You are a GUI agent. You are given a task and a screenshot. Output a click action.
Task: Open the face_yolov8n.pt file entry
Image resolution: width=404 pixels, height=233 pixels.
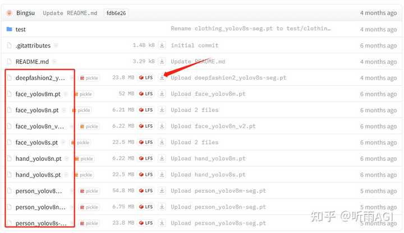[x=37, y=110]
